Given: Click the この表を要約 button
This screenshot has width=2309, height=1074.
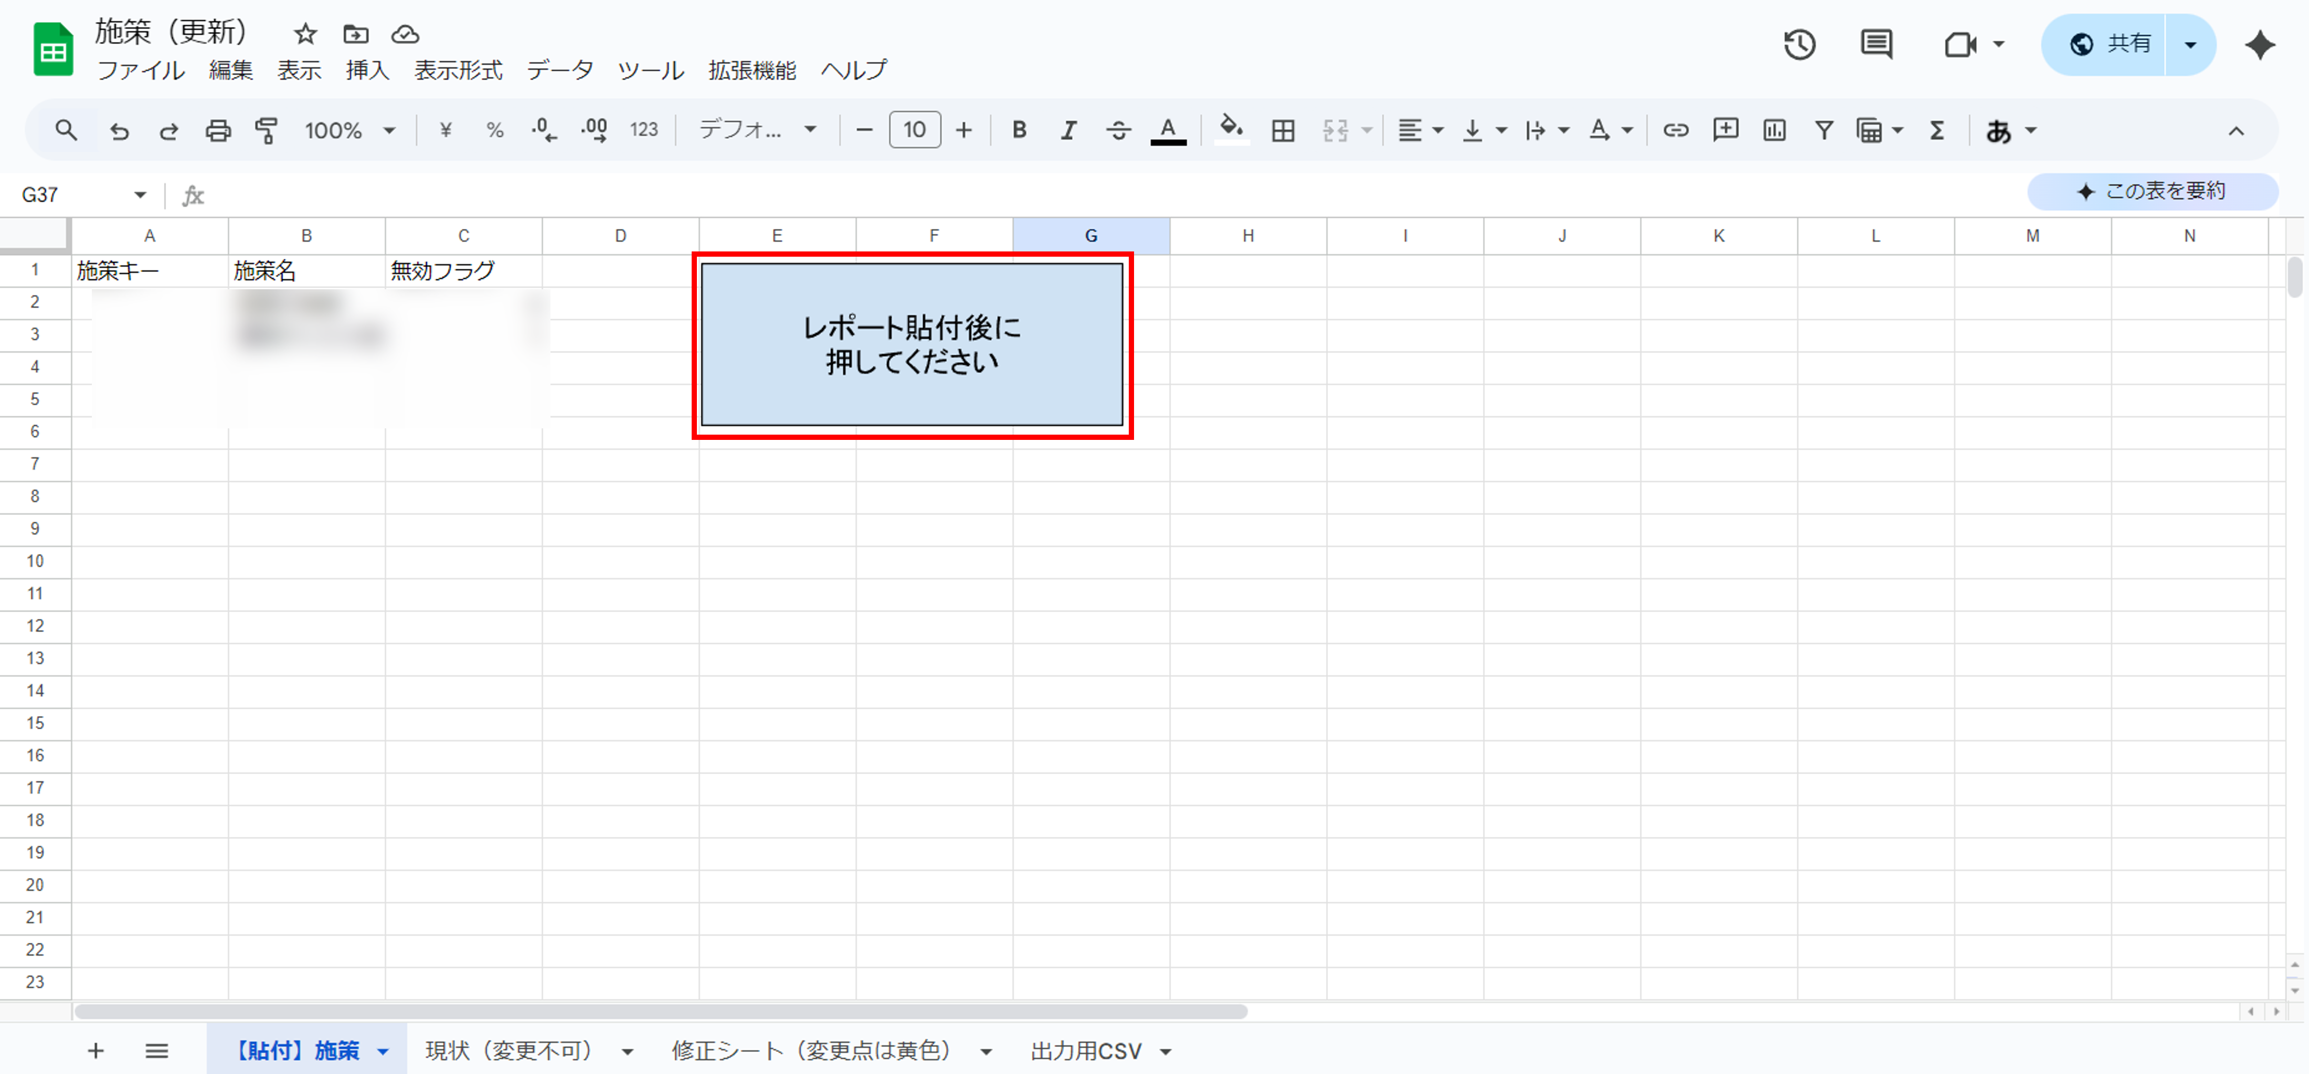Looking at the screenshot, I should 2152,191.
